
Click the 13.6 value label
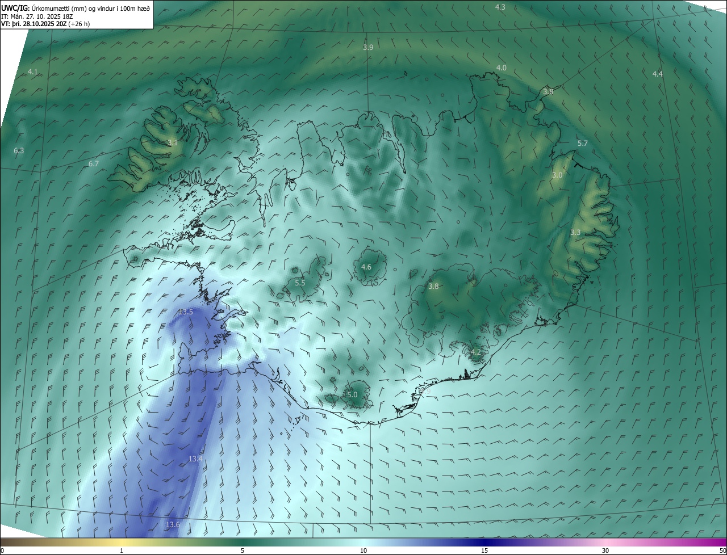tap(173, 525)
